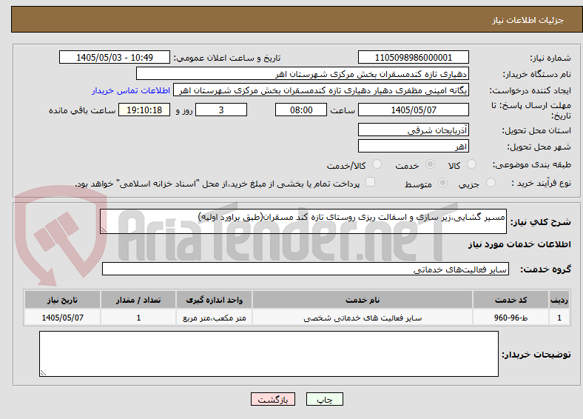The height and width of the screenshot is (419, 583).
Task: Click the remaining days field showing 3
Action: 221,110
